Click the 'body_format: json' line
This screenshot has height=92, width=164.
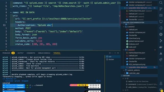26,35
